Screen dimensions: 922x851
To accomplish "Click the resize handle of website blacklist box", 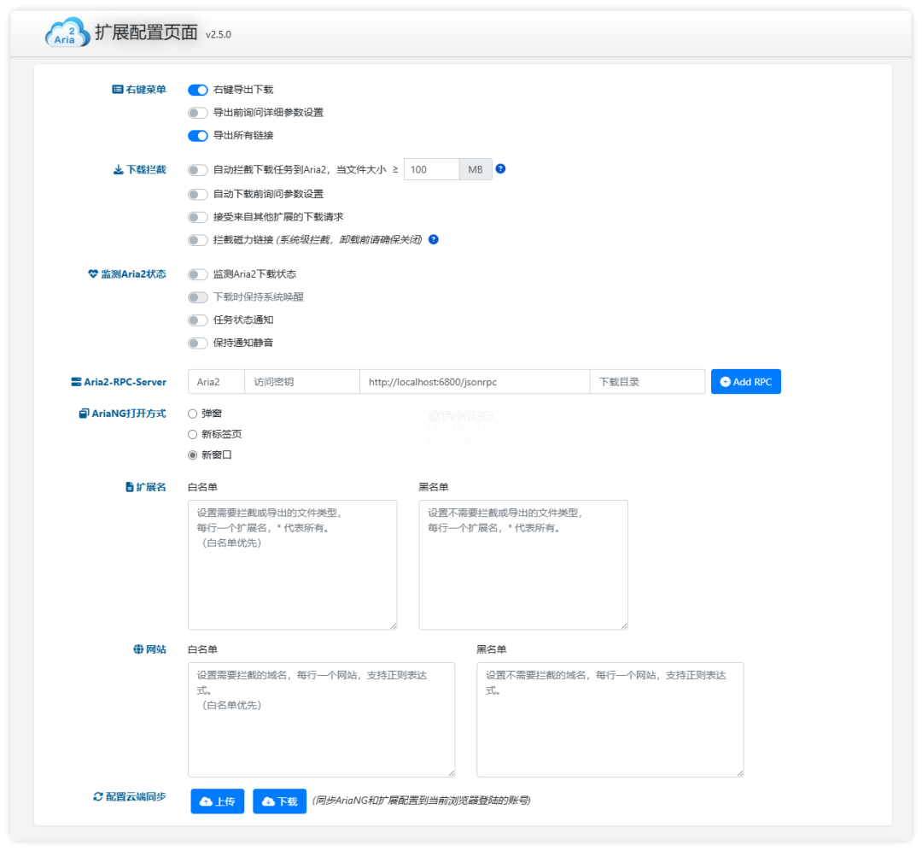I will click(x=739, y=773).
